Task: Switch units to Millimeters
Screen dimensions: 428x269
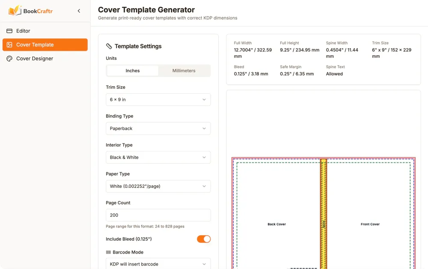Action: tap(184, 71)
